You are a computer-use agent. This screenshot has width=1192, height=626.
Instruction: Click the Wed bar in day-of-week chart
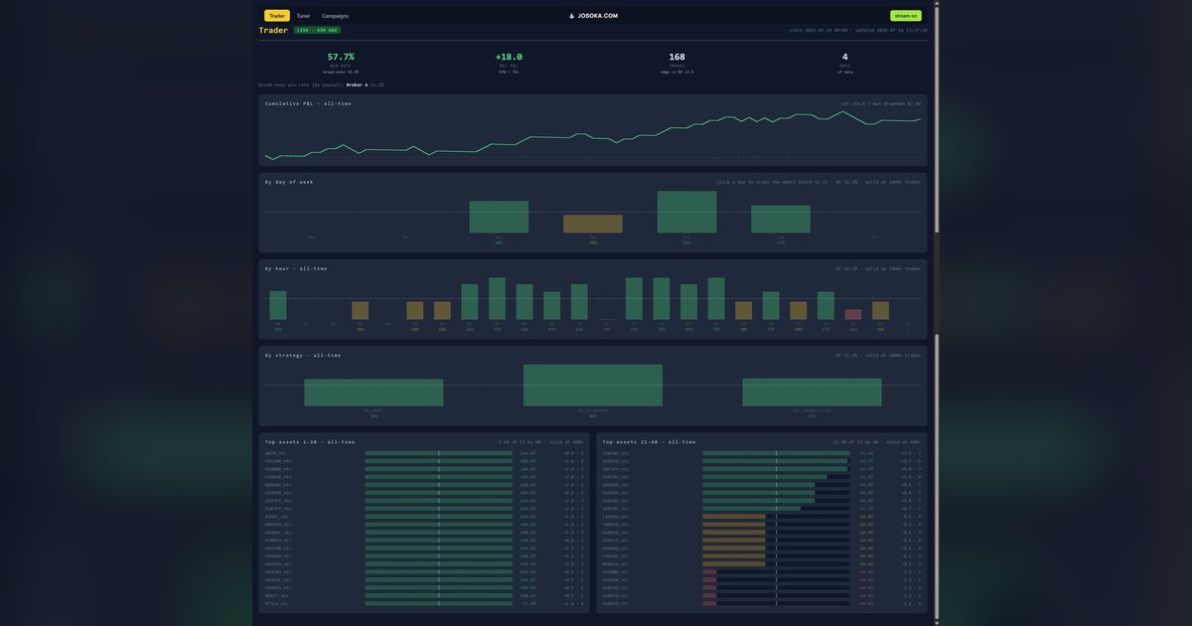tap(499, 217)
